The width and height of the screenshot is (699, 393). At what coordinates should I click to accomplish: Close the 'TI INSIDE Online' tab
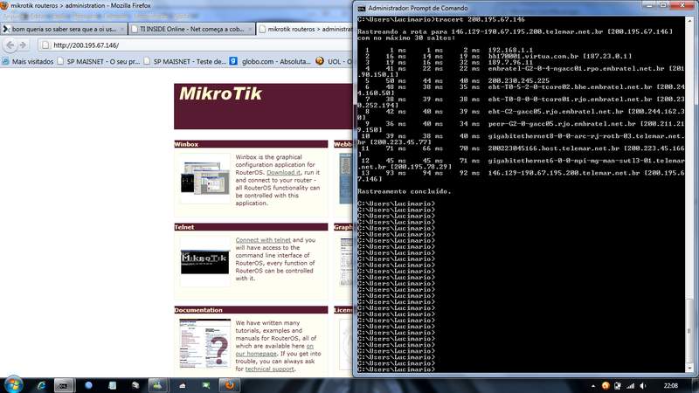point(250,30)
